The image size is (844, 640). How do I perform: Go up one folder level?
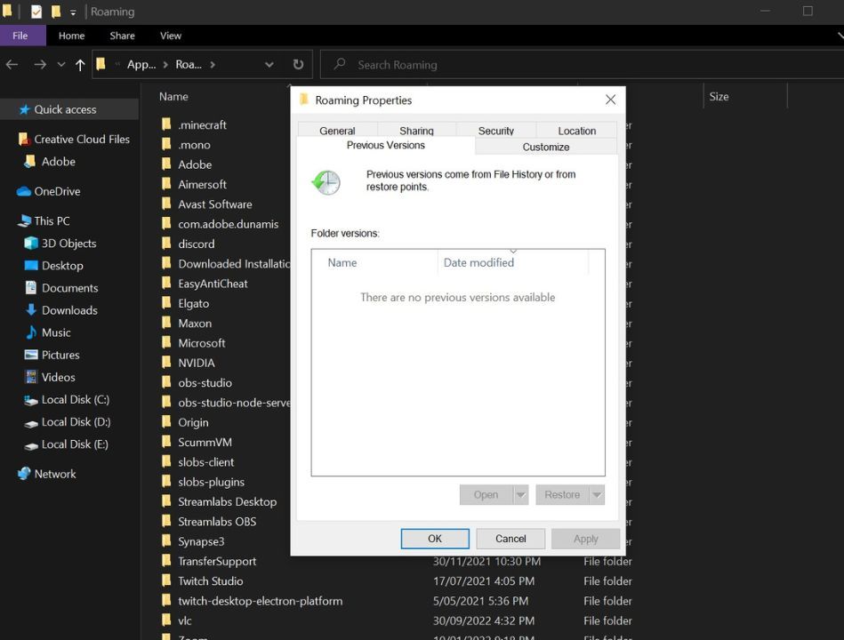pyautogui.click(x=79, y=64)
